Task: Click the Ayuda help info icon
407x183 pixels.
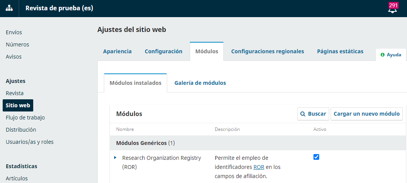Action: pyautogui.click(x=382, y=55)
